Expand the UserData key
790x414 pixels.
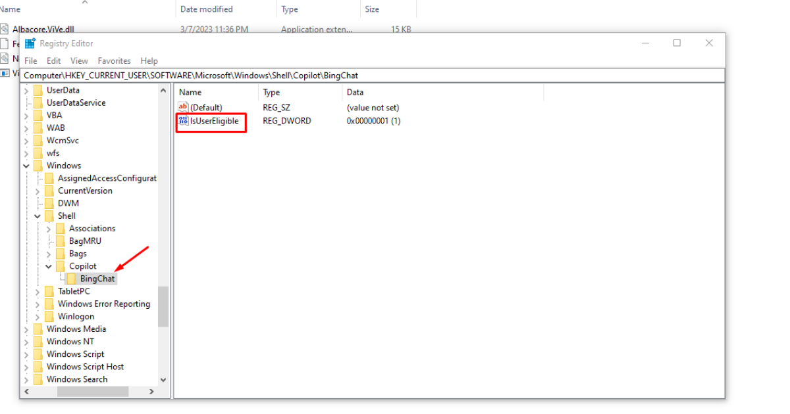tap(26, 90)
